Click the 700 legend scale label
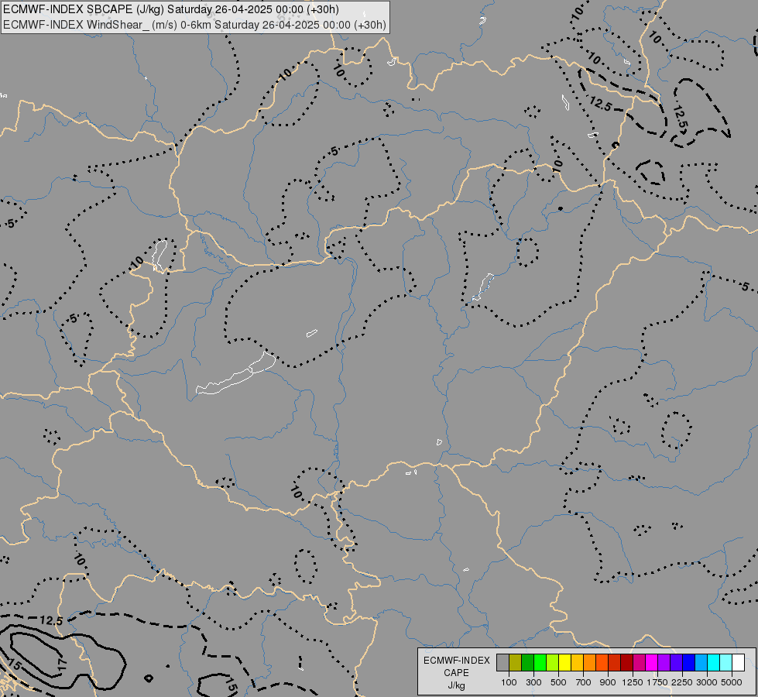This screenshot has width=758, height=697. 584,682
